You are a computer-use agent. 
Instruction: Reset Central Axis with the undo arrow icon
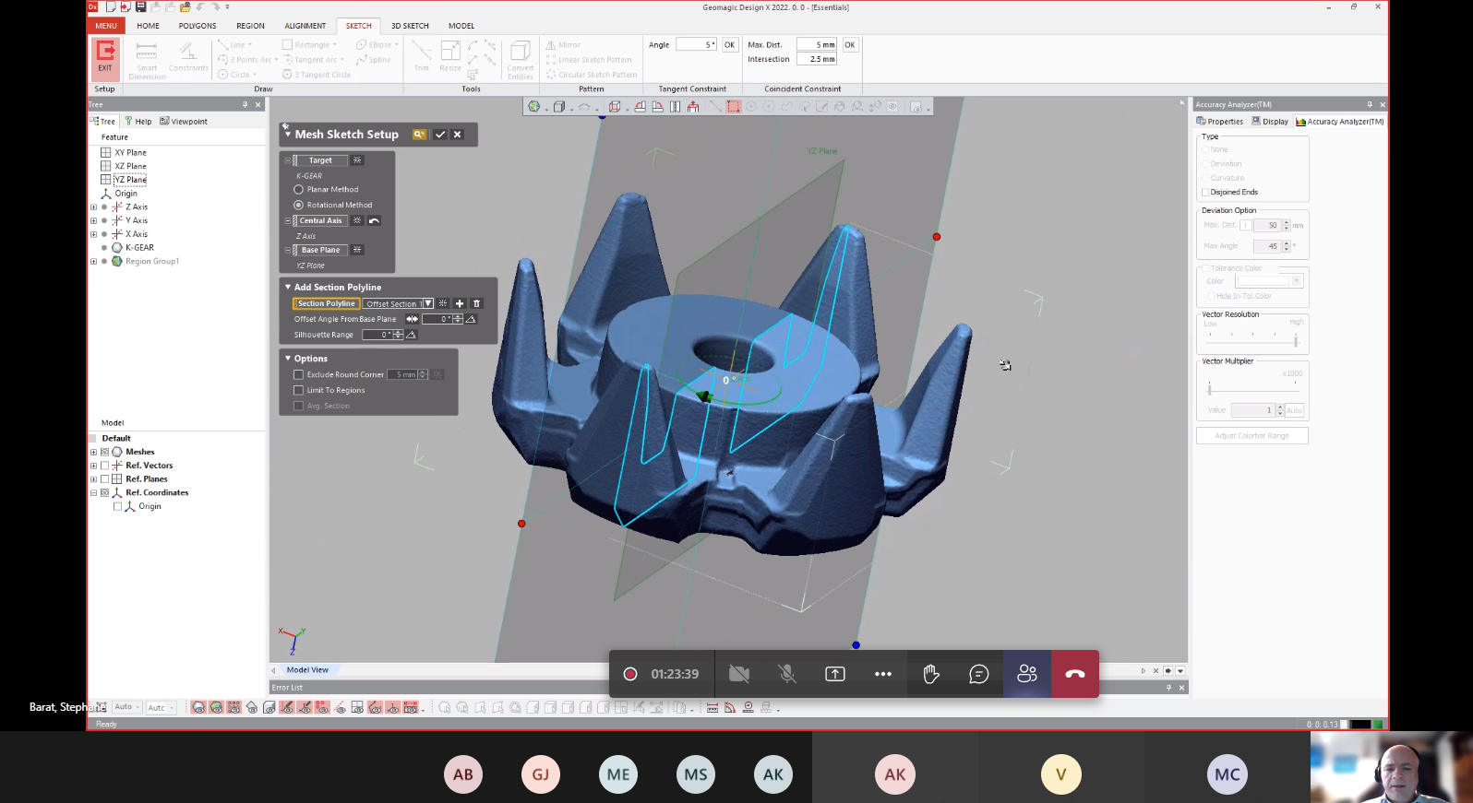tap(374, 221)
